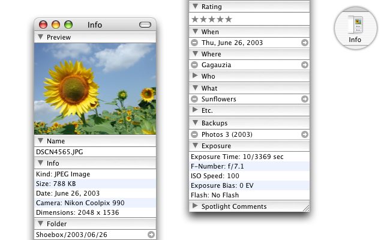Image resolution: width=384 pixels, height=240 pixels.
Task: Click the sunflower preview image
Action: tap(95, 88)
